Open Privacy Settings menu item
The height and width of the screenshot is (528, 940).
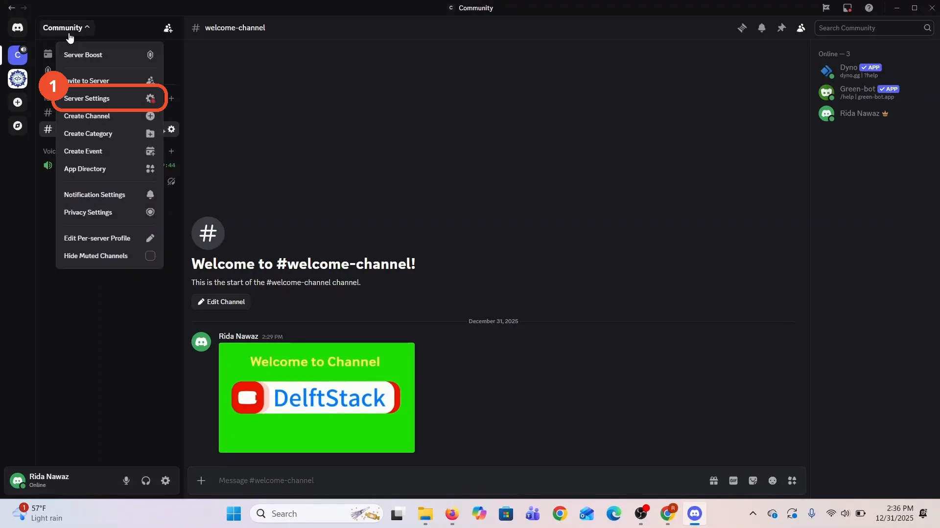coord(109,212)
